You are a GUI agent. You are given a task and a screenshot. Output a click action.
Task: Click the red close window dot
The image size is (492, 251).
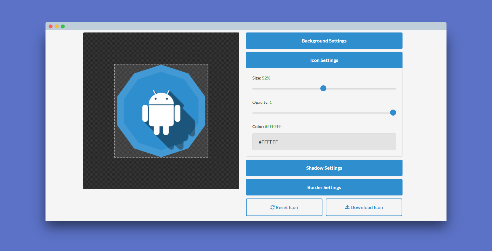51,26
